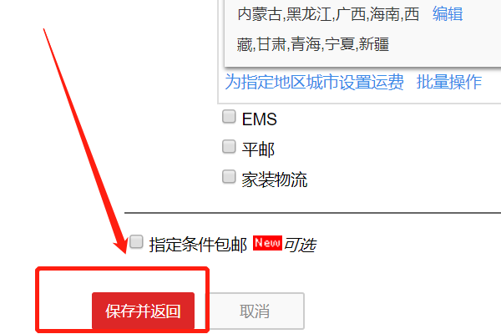Check the 家装物流 checkbox
The height and width of the screenshot is (334, 501).
pos(229,177)
